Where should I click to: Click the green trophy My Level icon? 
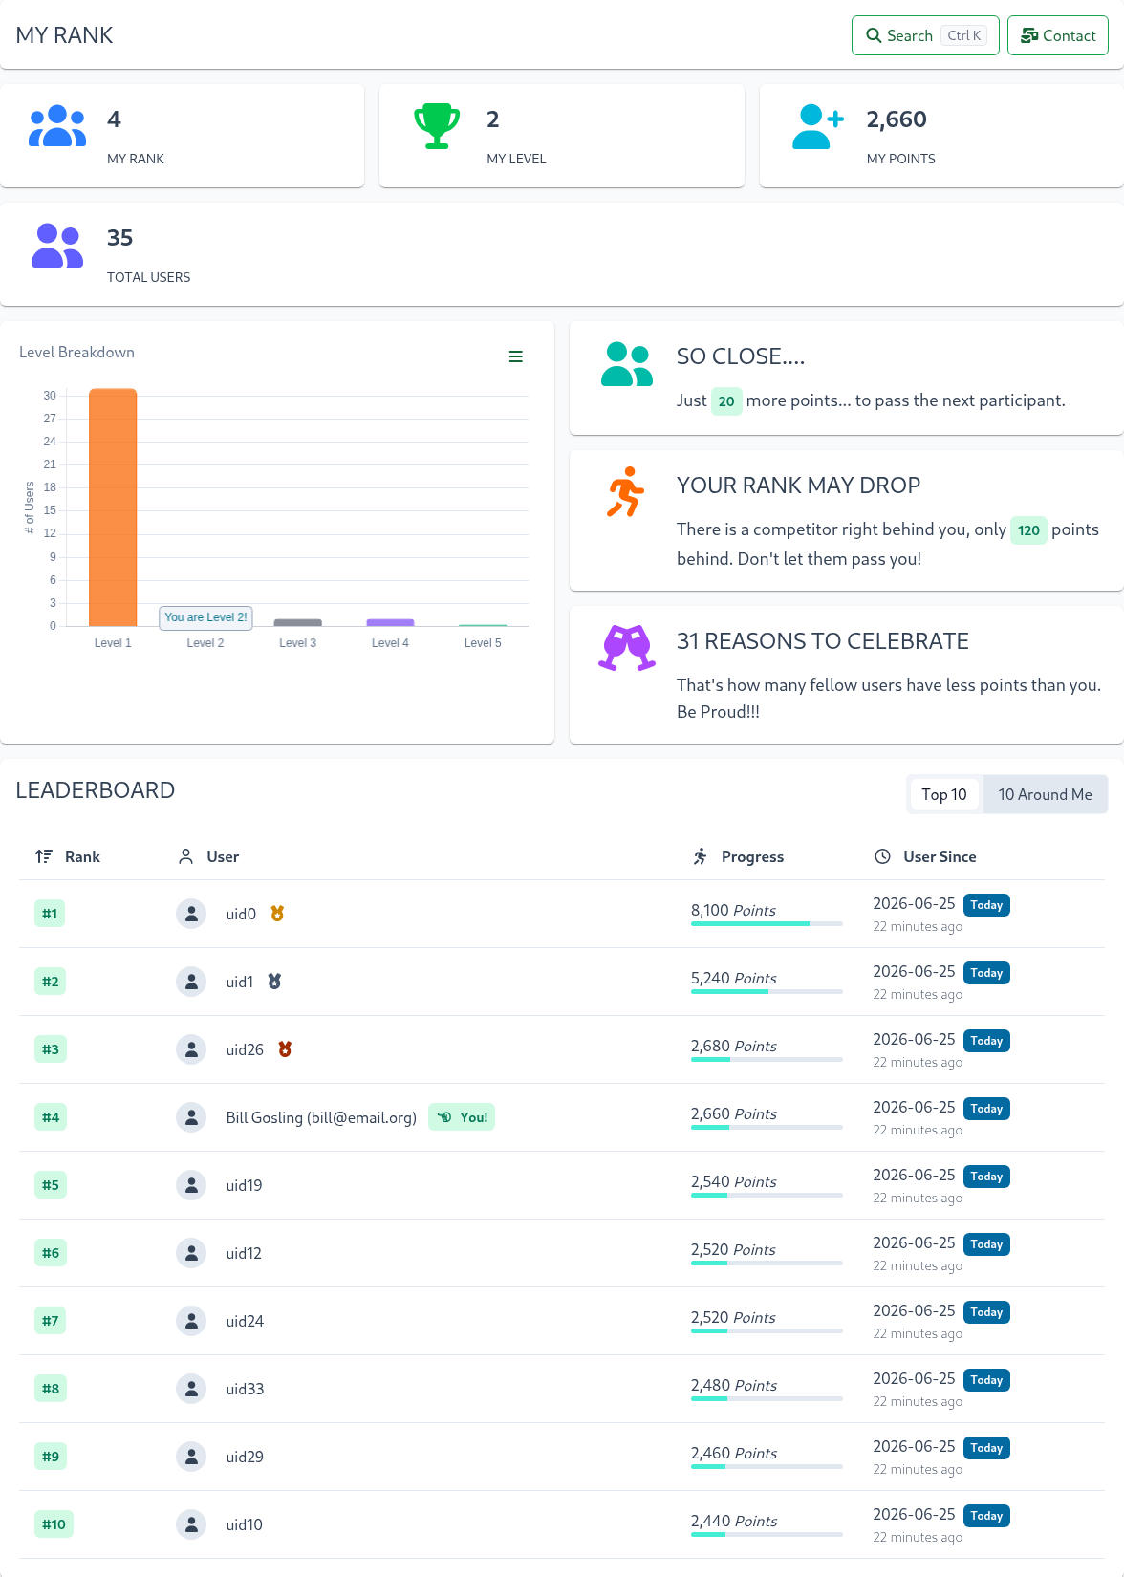pos(437,126)
